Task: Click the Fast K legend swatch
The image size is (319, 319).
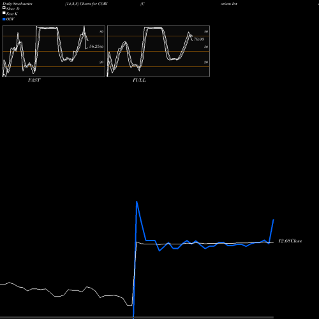Action: coord(4,13)
